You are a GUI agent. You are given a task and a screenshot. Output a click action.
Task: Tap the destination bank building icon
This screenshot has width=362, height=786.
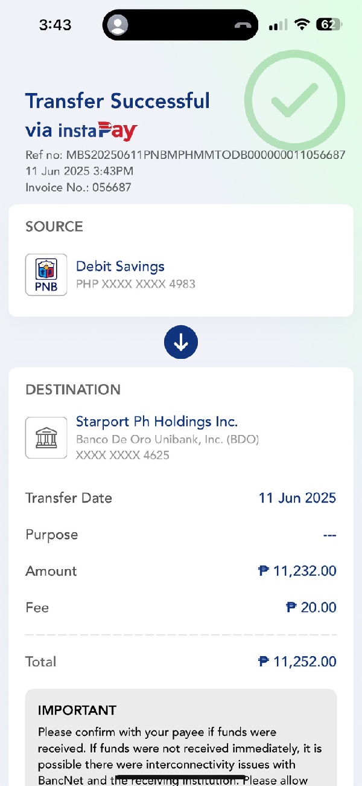(46, 437)
